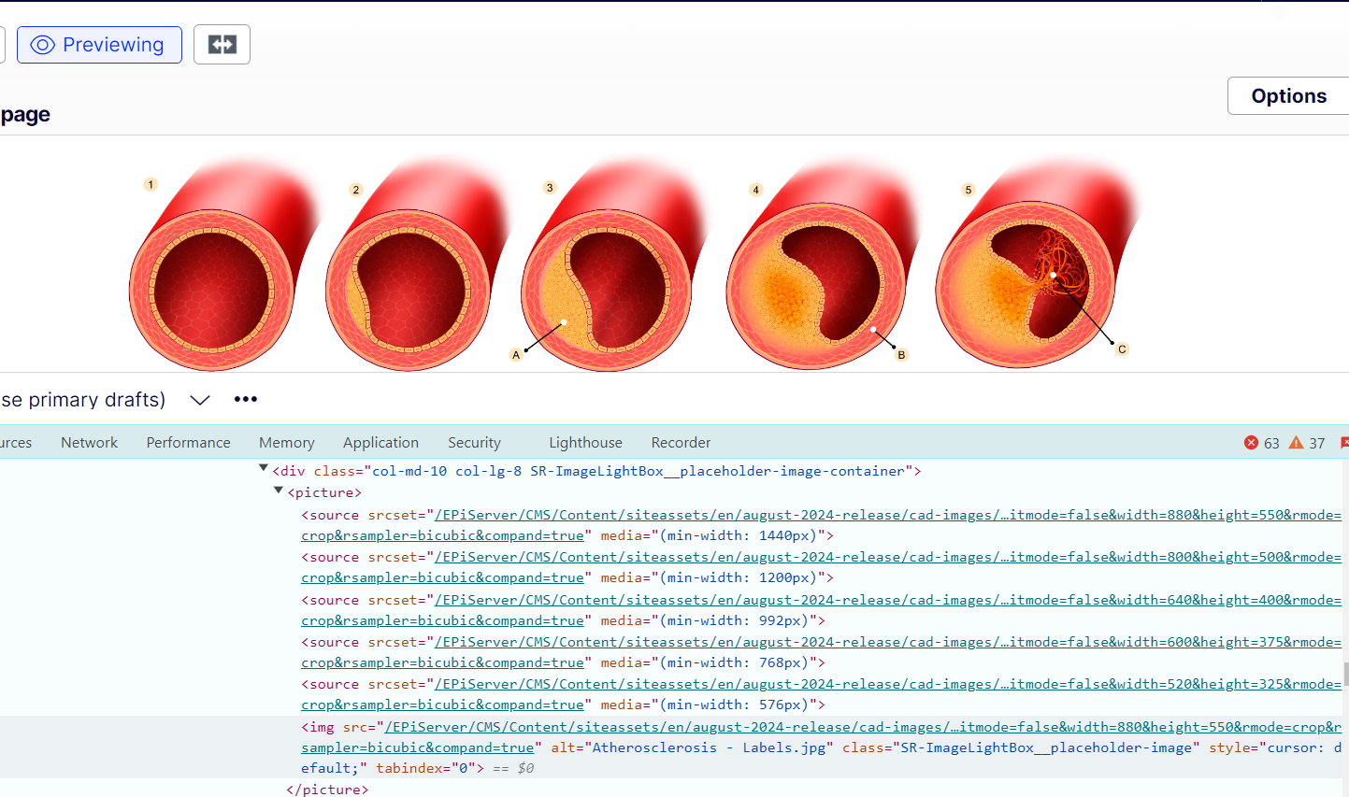Open the Recorder tab
Image resolution: width=1349 pixels, height=797 pixels.
(x=681, y=443)
